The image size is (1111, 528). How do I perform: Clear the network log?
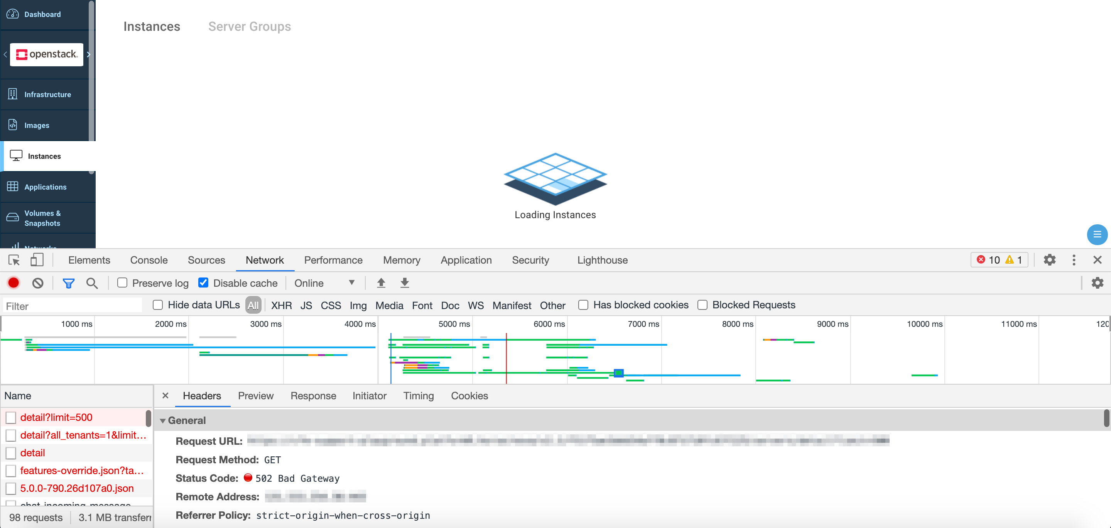point(37,283)
